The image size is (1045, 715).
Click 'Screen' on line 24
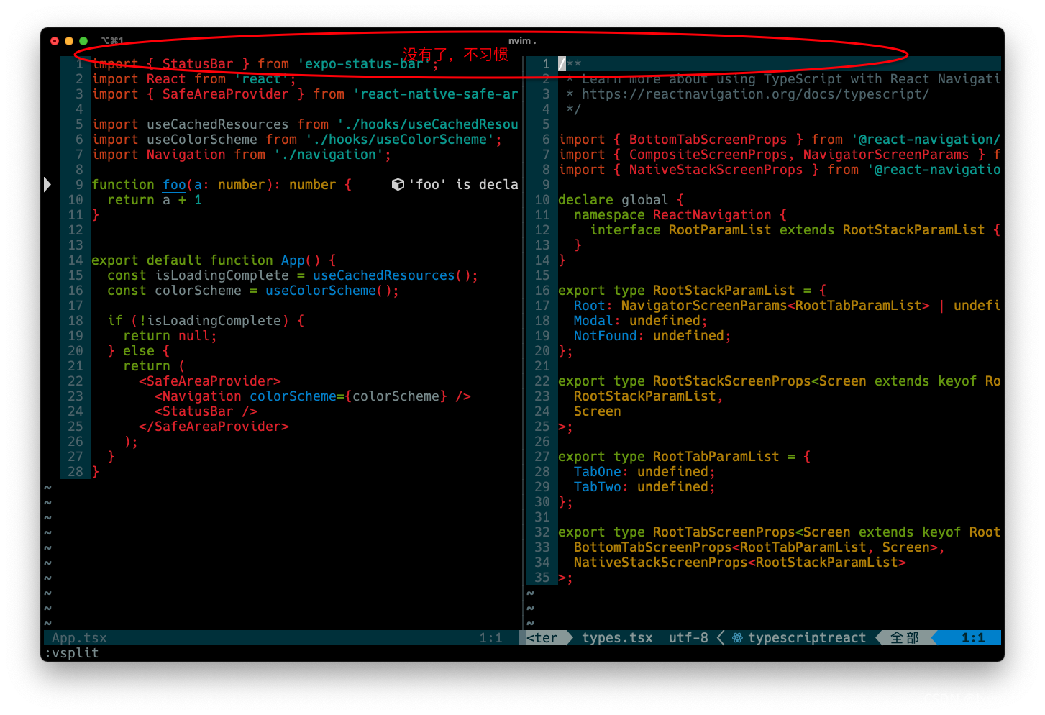(x=597, y=411)
